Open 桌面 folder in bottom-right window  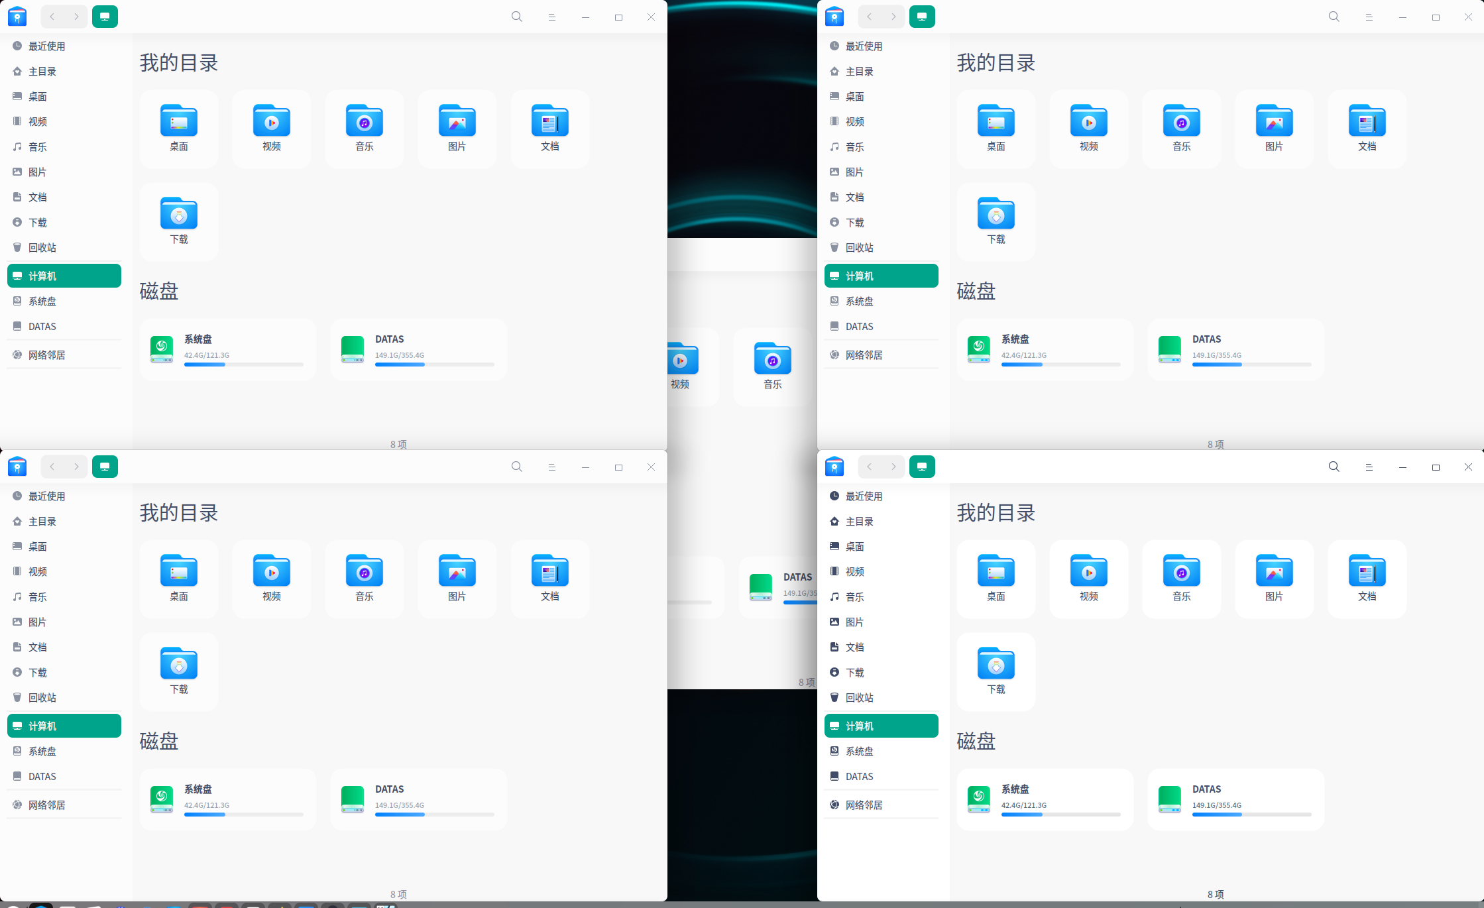pos(996,579)
